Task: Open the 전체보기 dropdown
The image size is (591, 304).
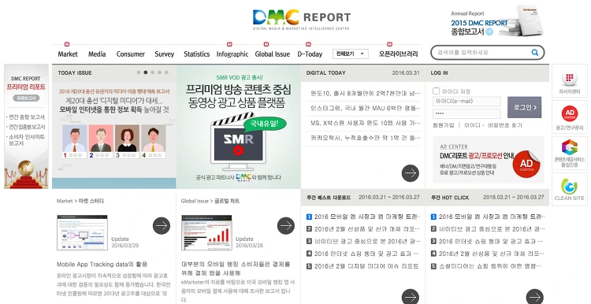Action: (x=351, y=54)
